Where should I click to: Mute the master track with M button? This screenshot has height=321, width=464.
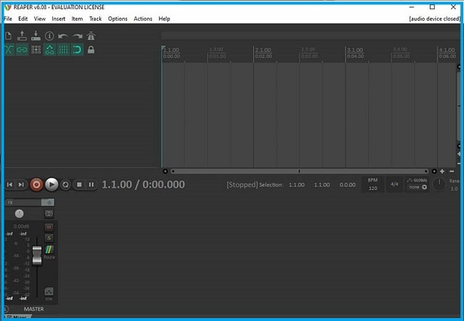coord(49,227)
